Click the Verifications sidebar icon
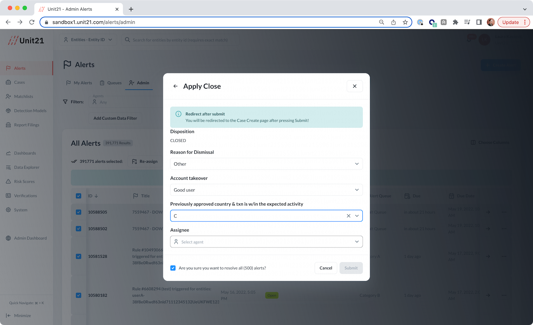 point(8,196)
